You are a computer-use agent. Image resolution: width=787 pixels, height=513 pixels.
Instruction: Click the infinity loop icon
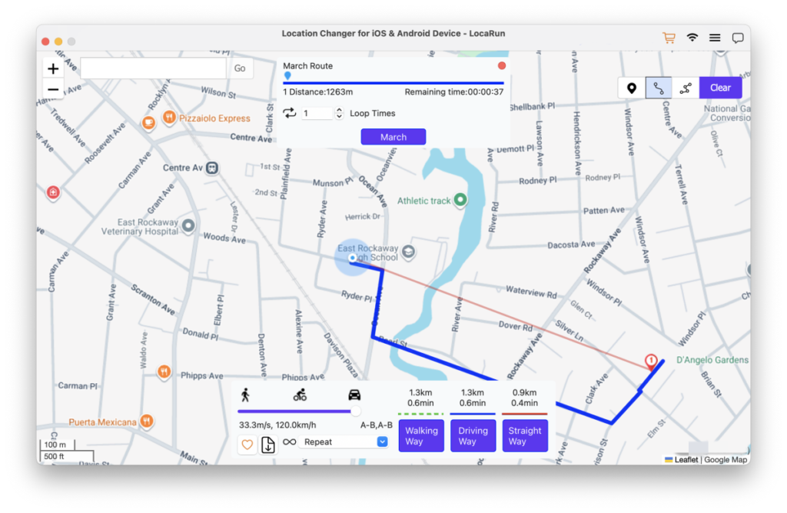(289, 442)
